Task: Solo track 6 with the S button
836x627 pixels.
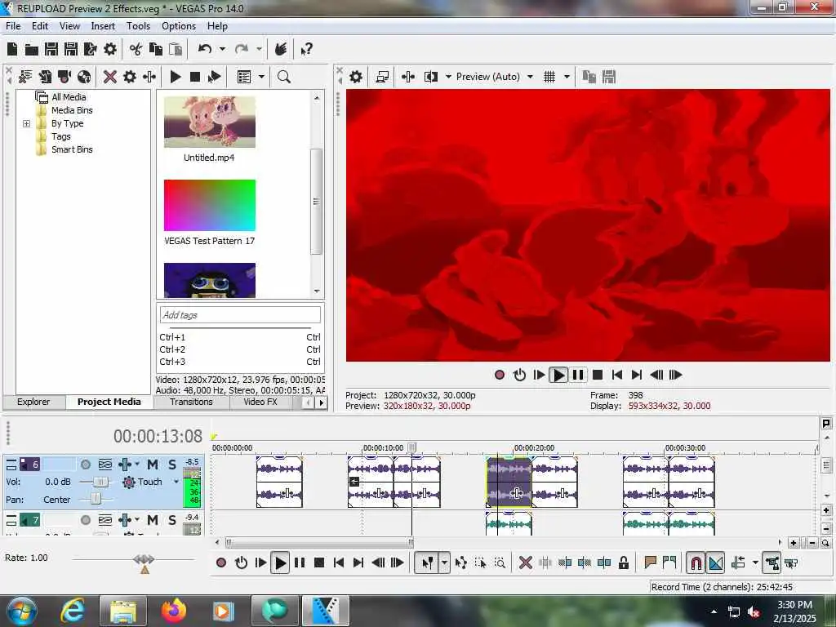Action: coord(171,465)
